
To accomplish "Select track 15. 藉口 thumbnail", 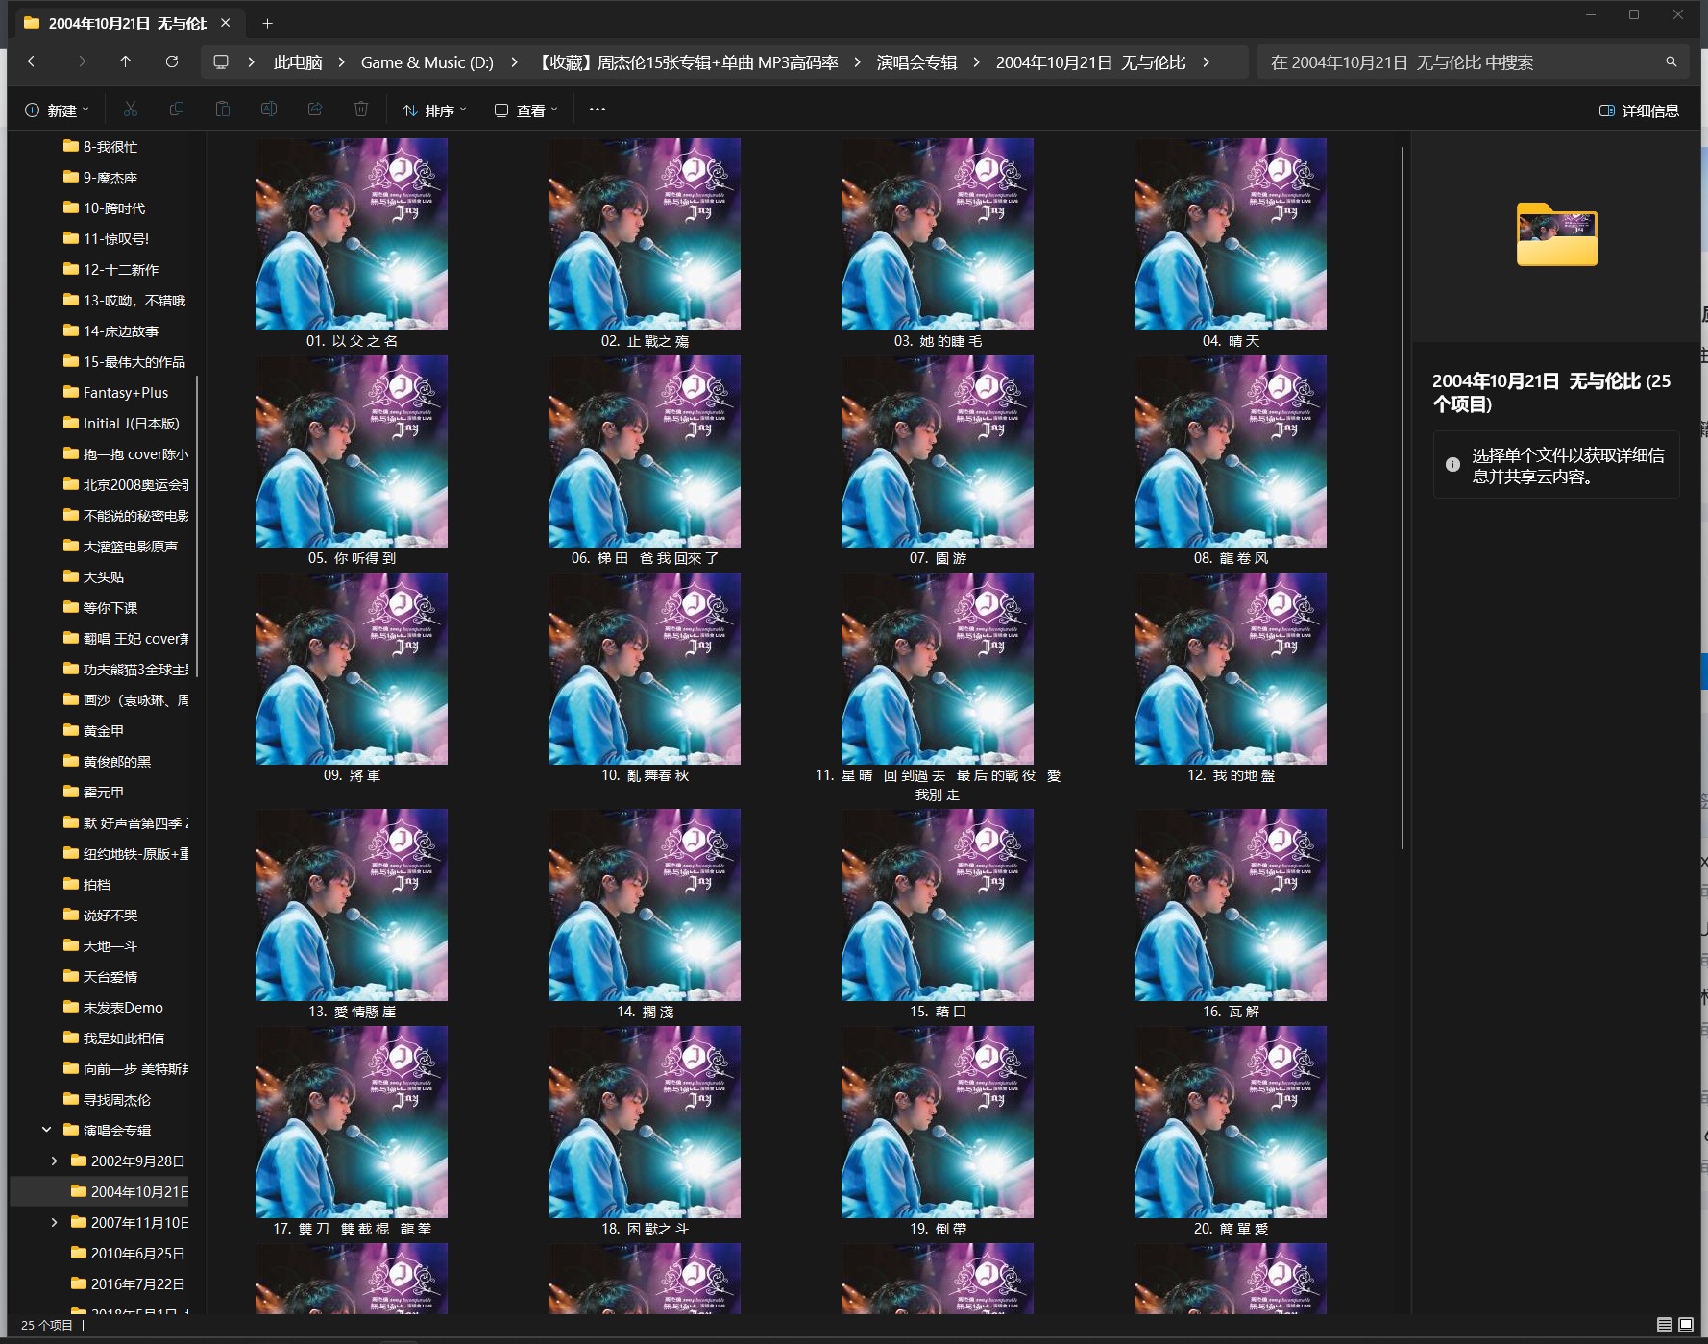I will point(938,905).
